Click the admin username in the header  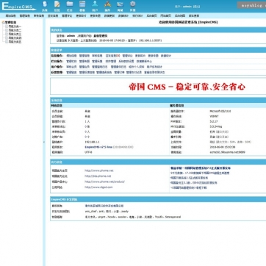[187, 7]
